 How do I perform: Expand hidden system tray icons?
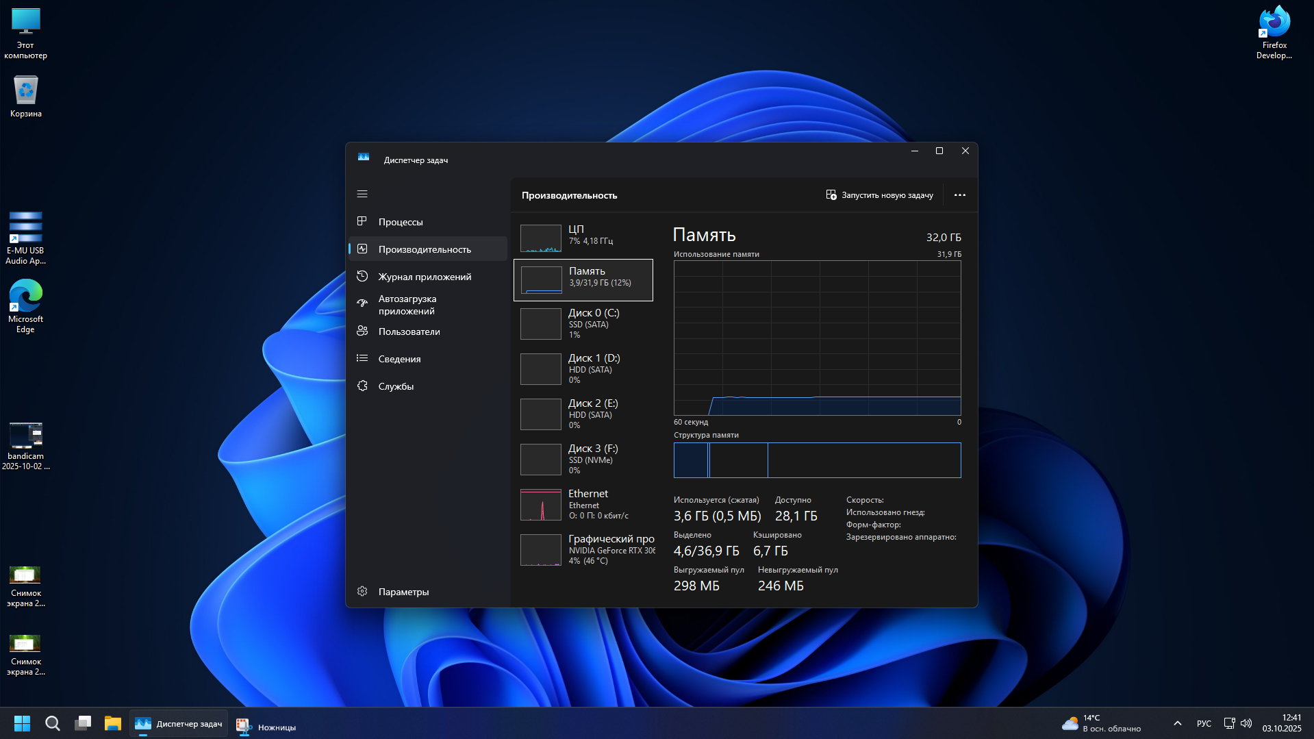coord(1178,723)
